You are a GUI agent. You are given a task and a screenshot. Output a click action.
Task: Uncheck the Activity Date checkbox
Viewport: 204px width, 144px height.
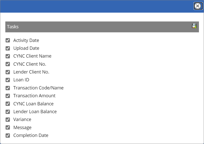pyautogui.click(x=8, y=40)
